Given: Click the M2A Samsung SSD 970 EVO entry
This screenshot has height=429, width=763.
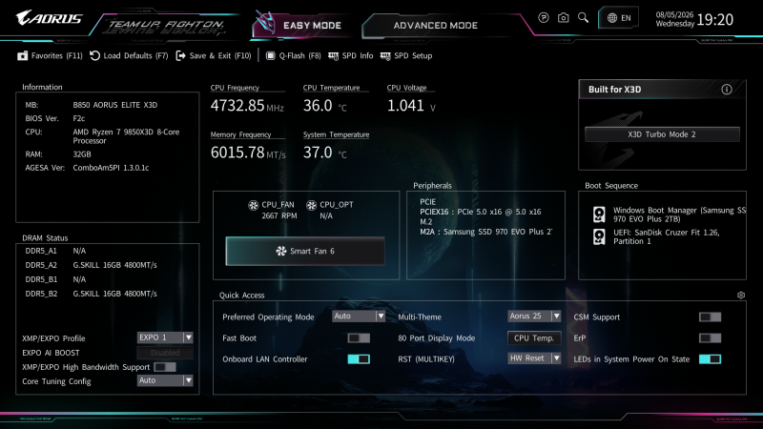Looking at the screenshot, I should (x=486, y=232).
